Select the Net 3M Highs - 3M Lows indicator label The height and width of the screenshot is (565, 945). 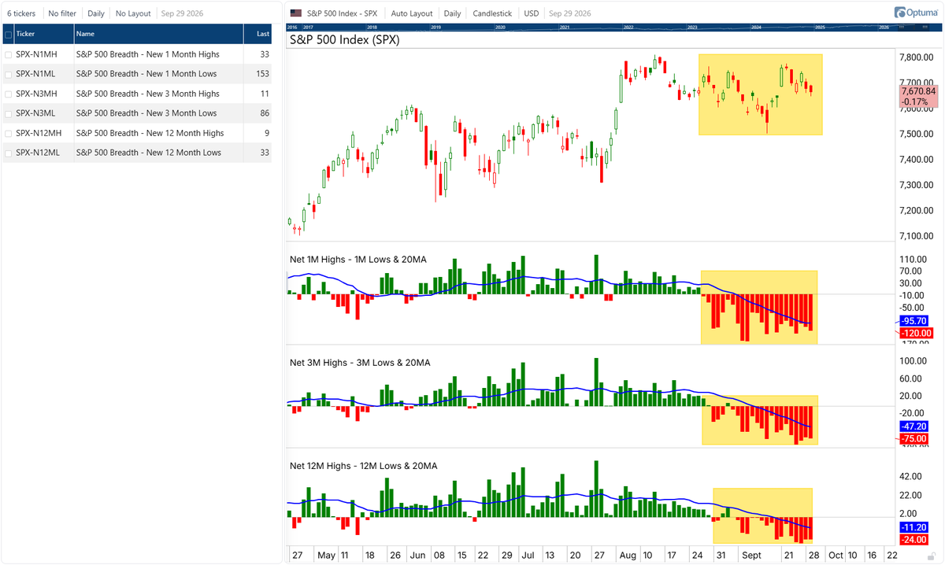[x=360, y=362]
